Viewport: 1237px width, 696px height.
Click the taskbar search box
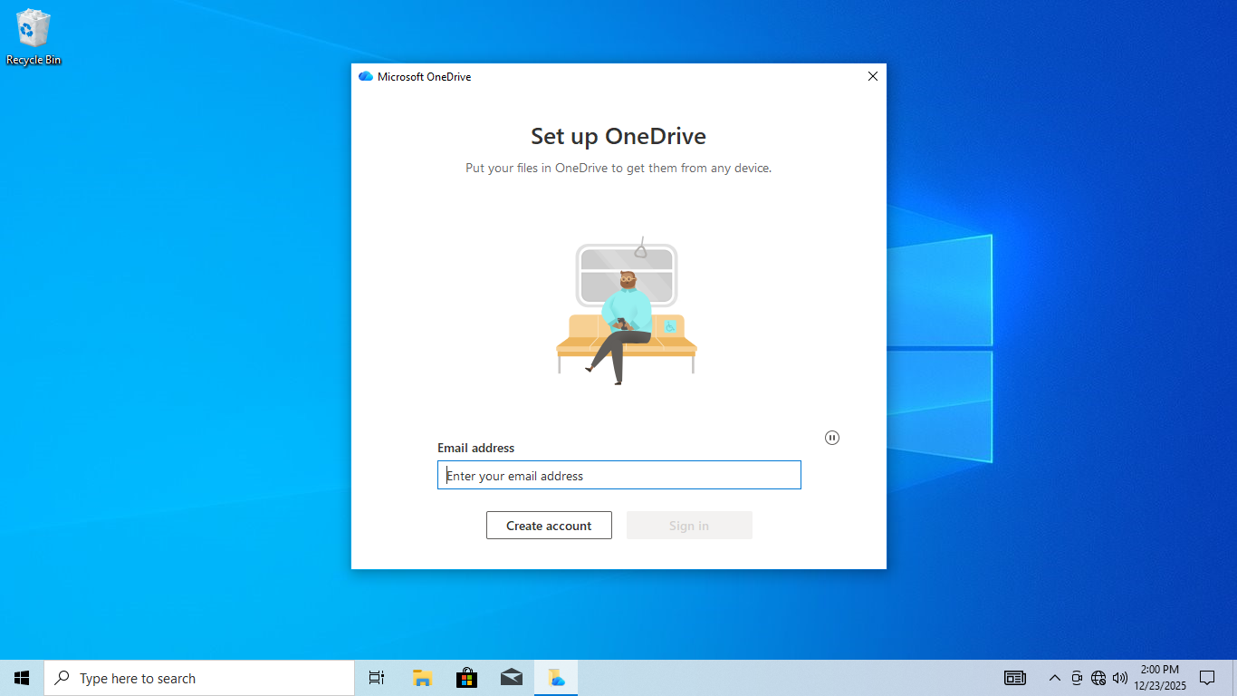click(199, 678)
